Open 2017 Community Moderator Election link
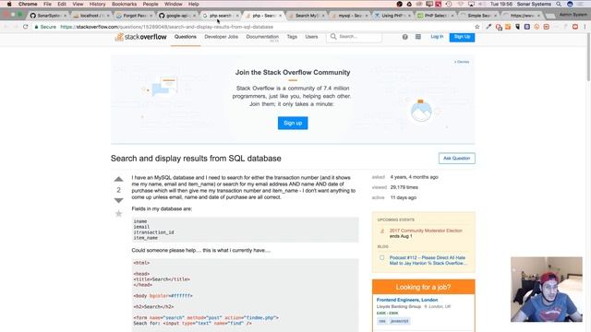The width and height of the screenshot is (591, 332). [426, 231]
